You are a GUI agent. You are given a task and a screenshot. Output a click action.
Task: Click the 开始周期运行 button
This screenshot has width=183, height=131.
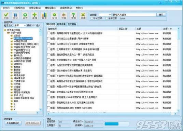(x=13, y=123)
